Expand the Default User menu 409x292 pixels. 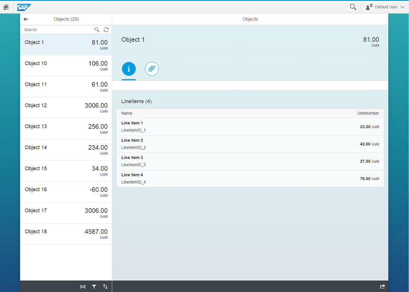click(x=385, y=7)
